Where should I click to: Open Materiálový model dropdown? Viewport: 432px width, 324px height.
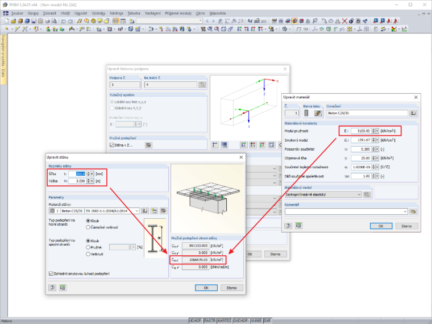pyautogui.click(x=359, y=194)
